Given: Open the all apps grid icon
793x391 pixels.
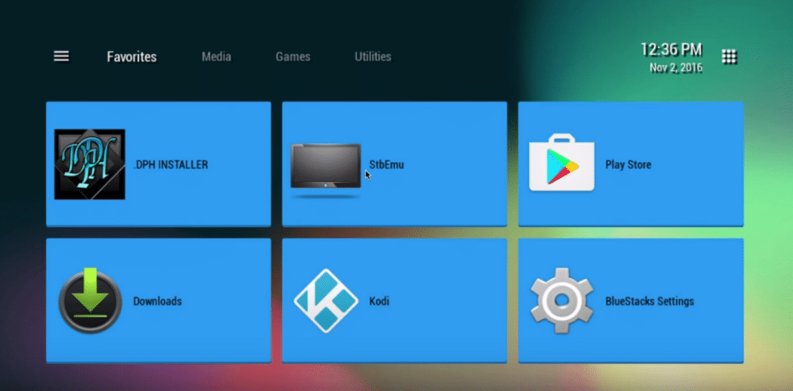Looking at the screenshot, I should pyautogui.click(x=729, y=57).
